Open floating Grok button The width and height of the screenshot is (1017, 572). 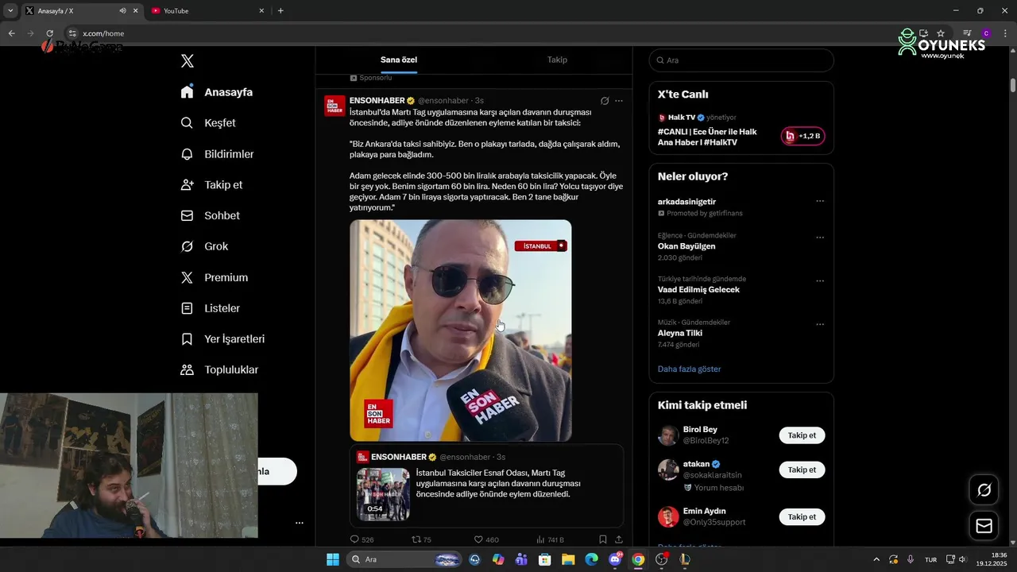coord(984,490)
